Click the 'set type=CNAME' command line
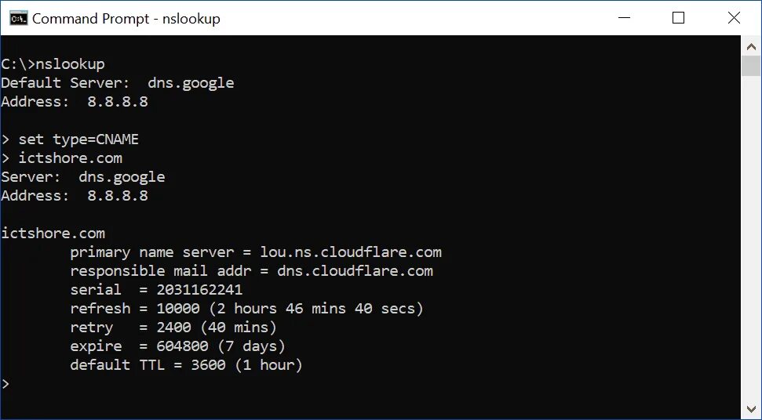This screenshot has height=420, width=762. click(78, 139)
